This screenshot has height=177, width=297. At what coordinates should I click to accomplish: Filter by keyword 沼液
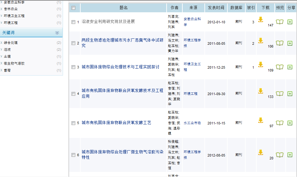point(7,50)
